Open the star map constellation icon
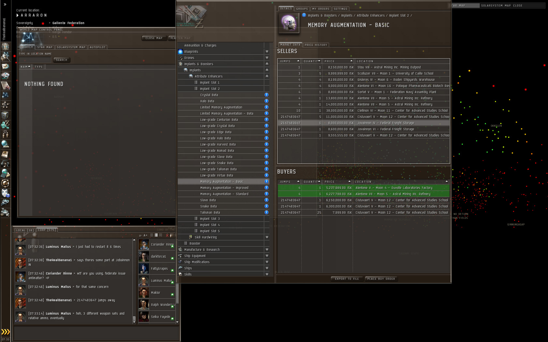 click(x=5, y=95)
